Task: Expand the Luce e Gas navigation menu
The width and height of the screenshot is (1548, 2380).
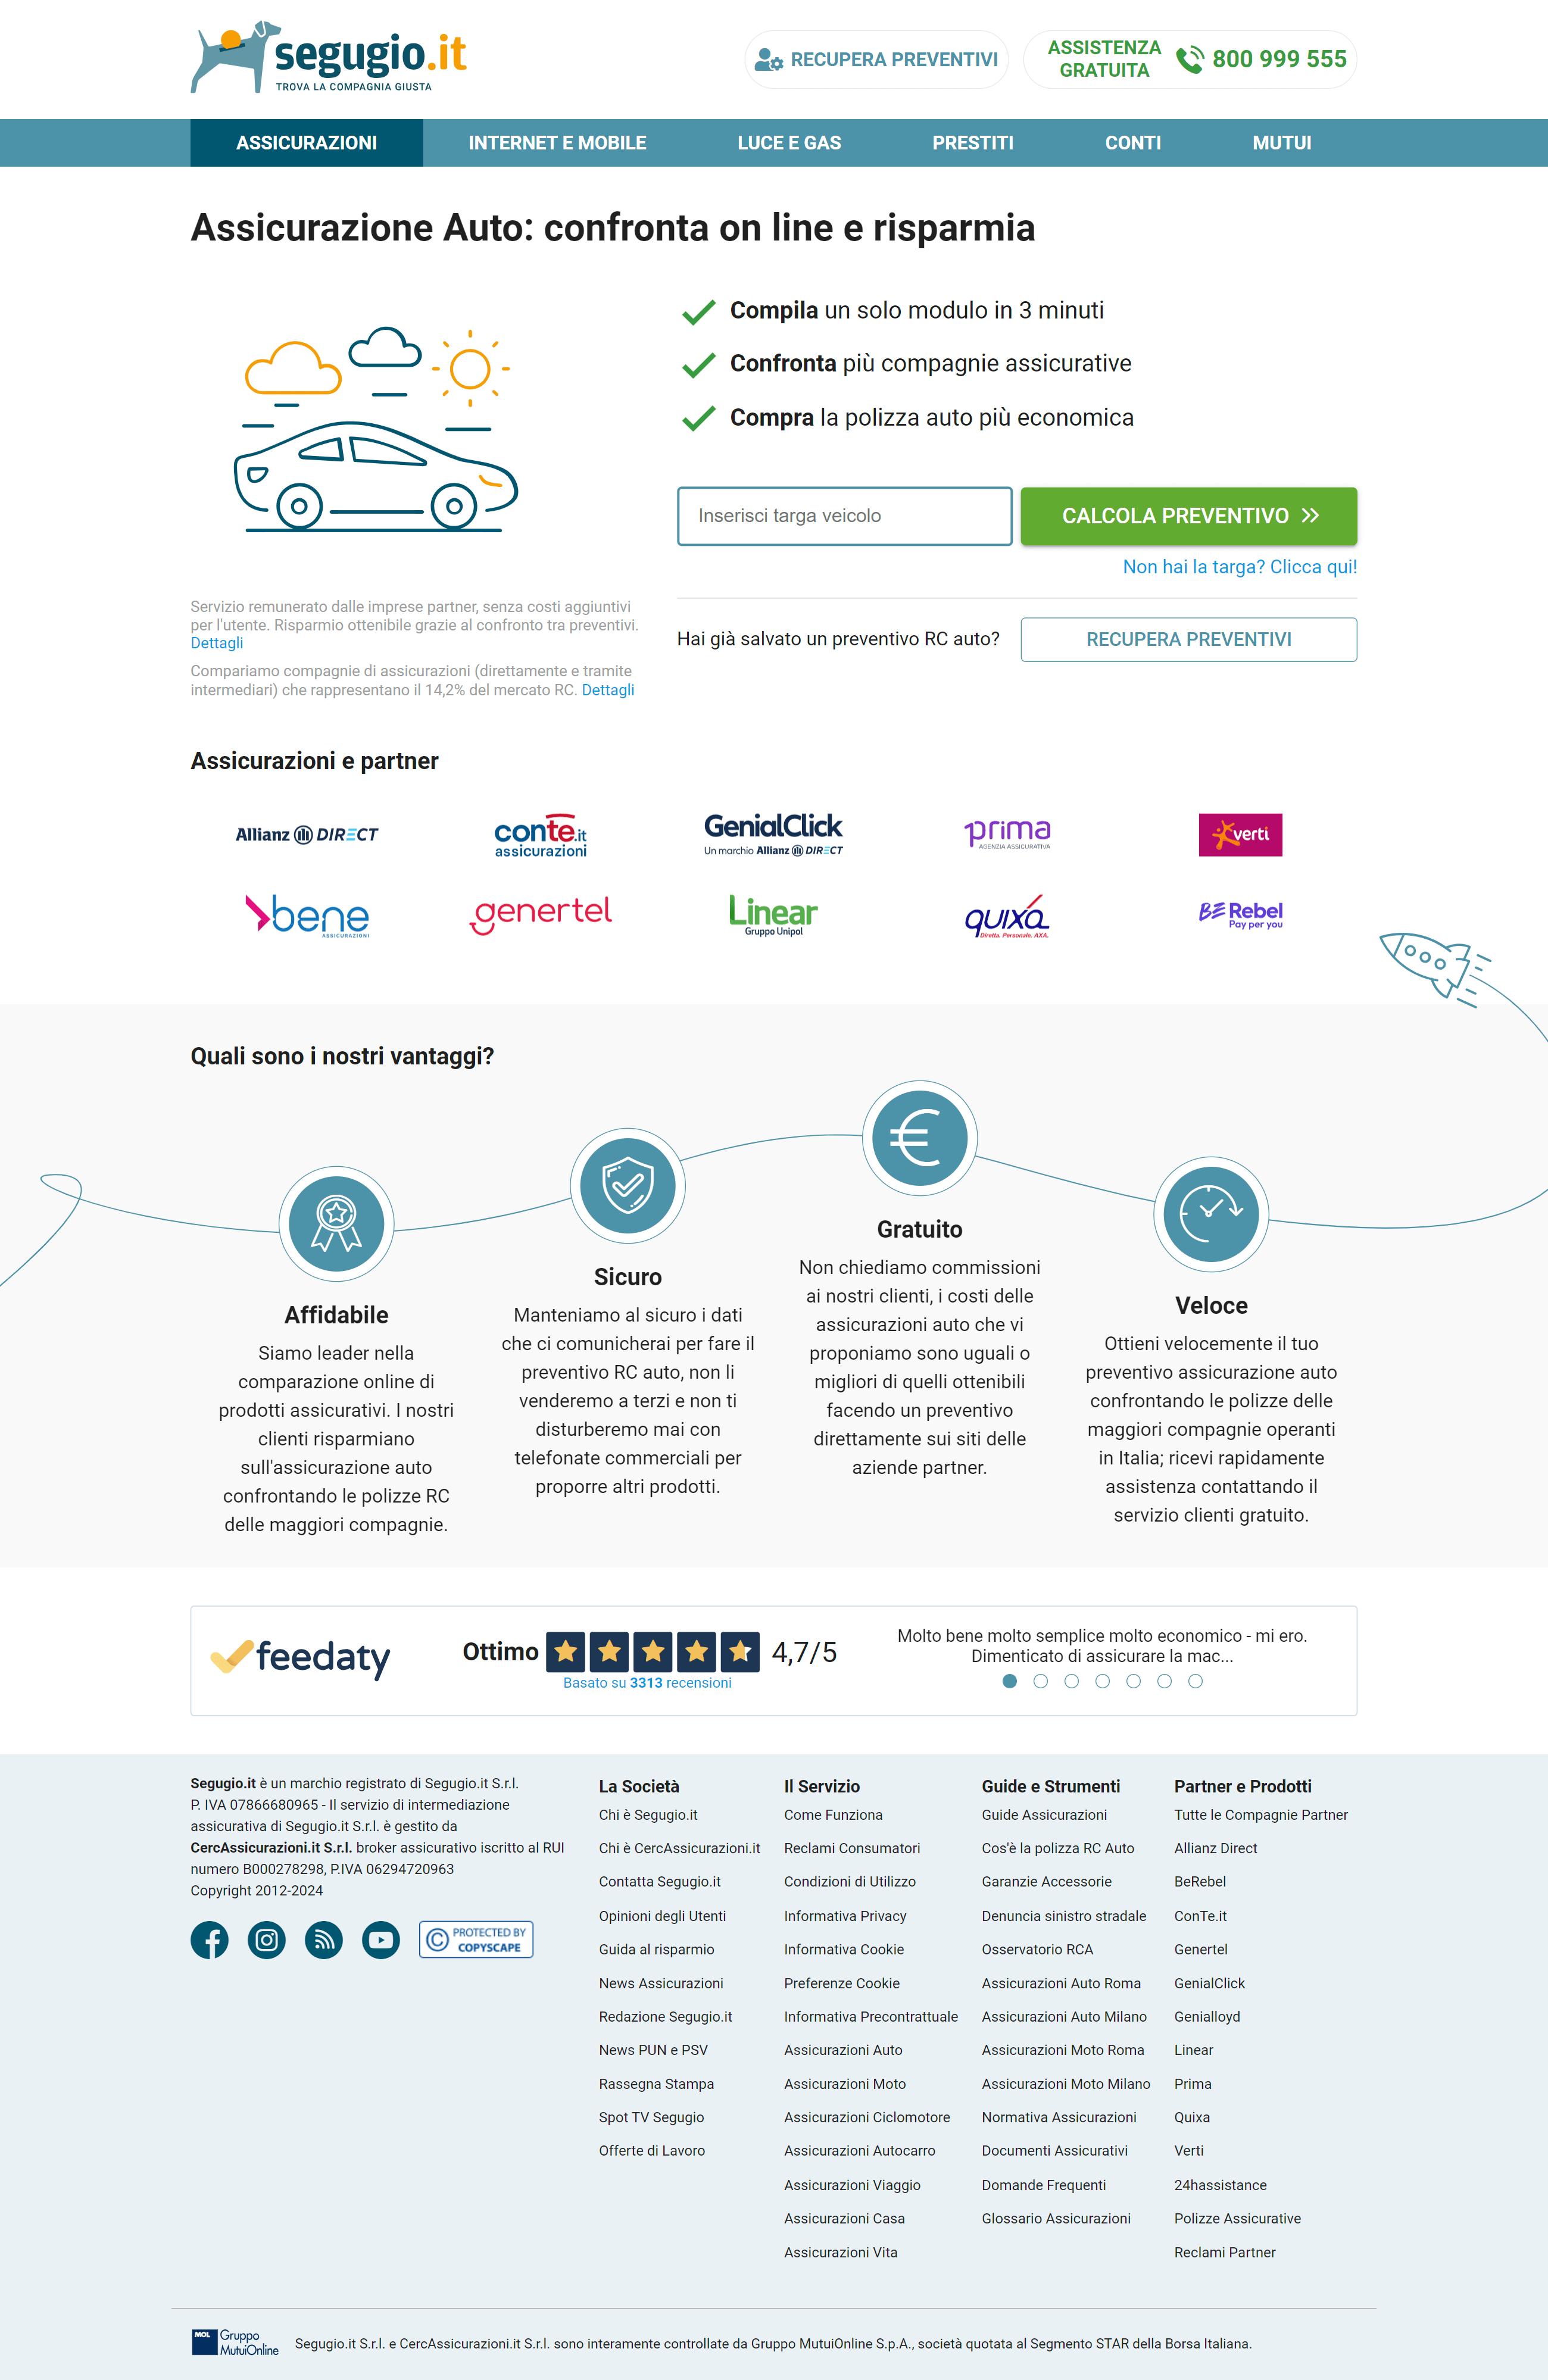Action: pos(788,142)
